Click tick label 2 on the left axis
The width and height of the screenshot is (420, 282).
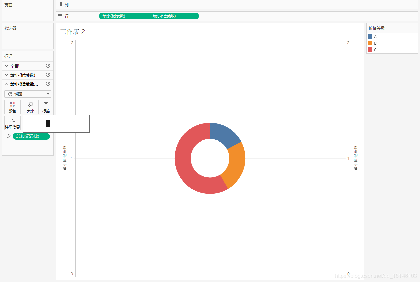point(72,43)
